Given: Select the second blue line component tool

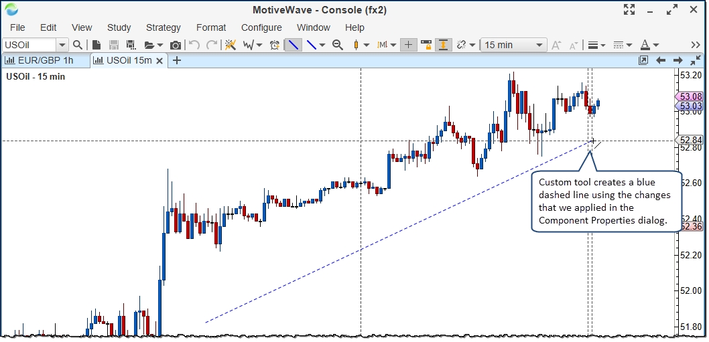Looking at the screenshot, I should click(312, 45).
